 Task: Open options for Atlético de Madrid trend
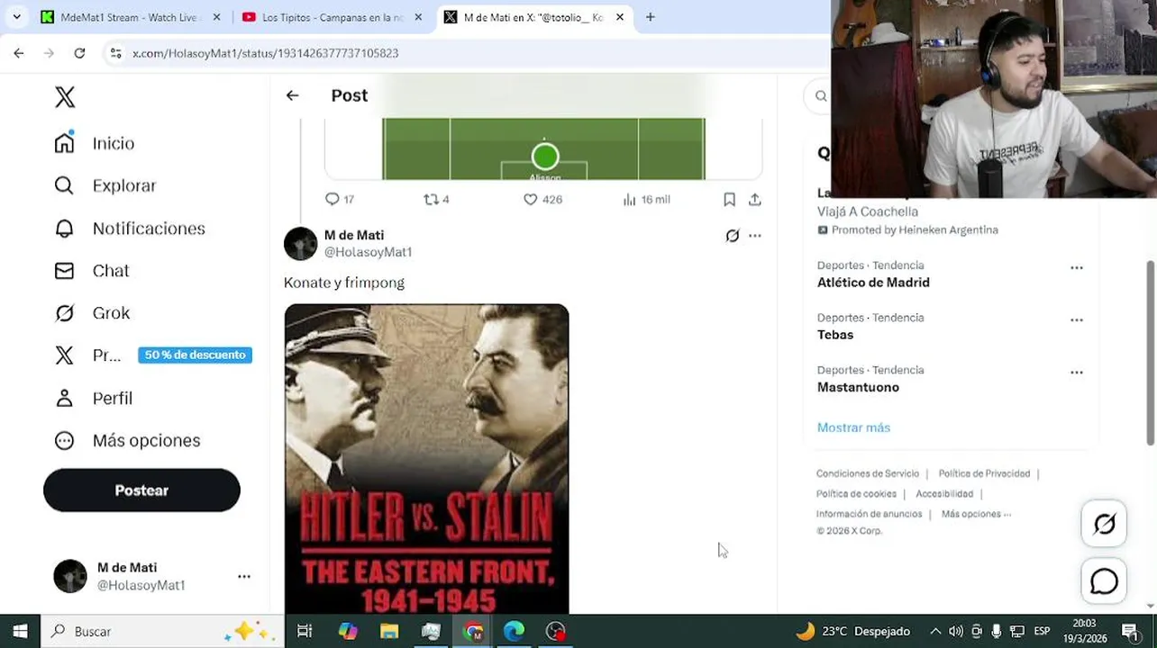[x=1077, y=267]
